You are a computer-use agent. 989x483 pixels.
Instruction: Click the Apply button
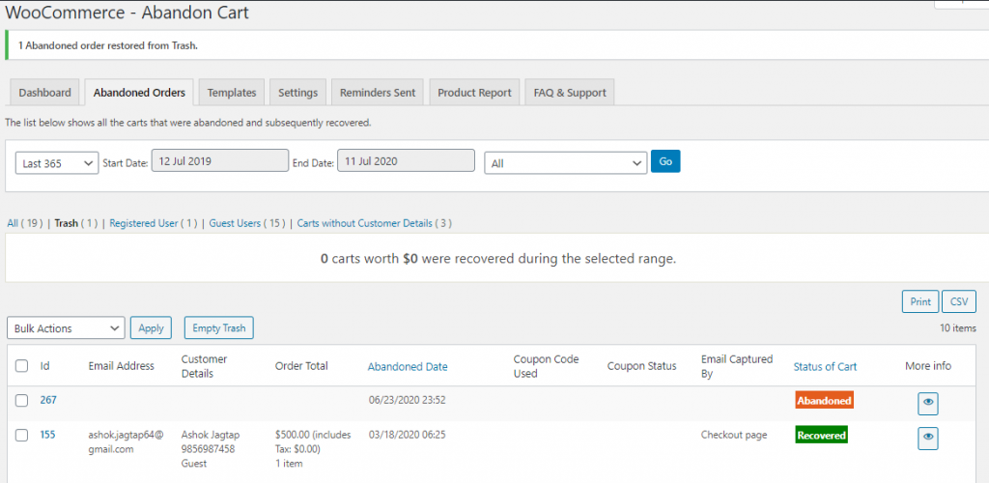coord(151,327)
